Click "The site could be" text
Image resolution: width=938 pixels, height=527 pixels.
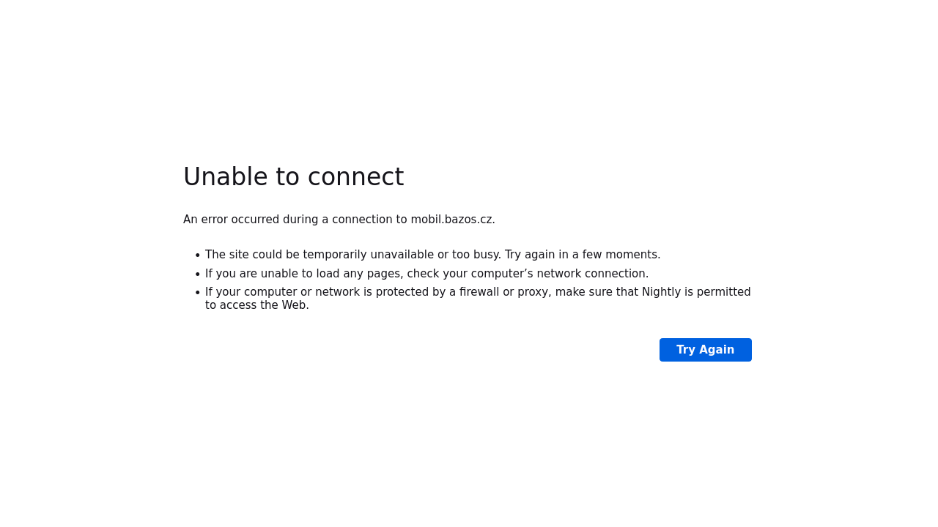tap(252, 255)
